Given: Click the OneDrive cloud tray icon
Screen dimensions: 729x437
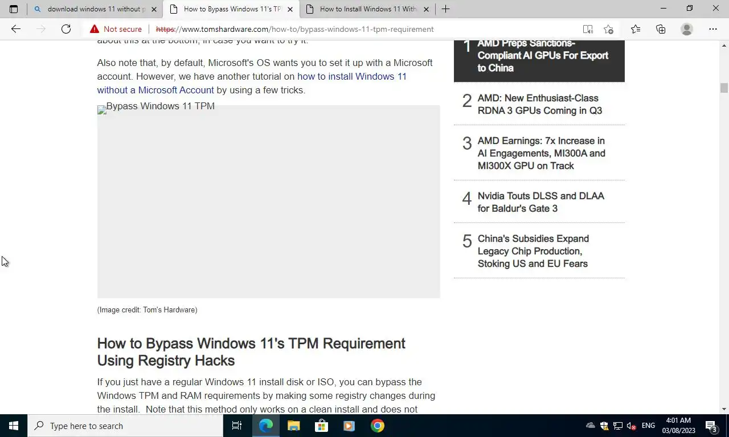Looking at the screenshot, I should pos(591,426).
